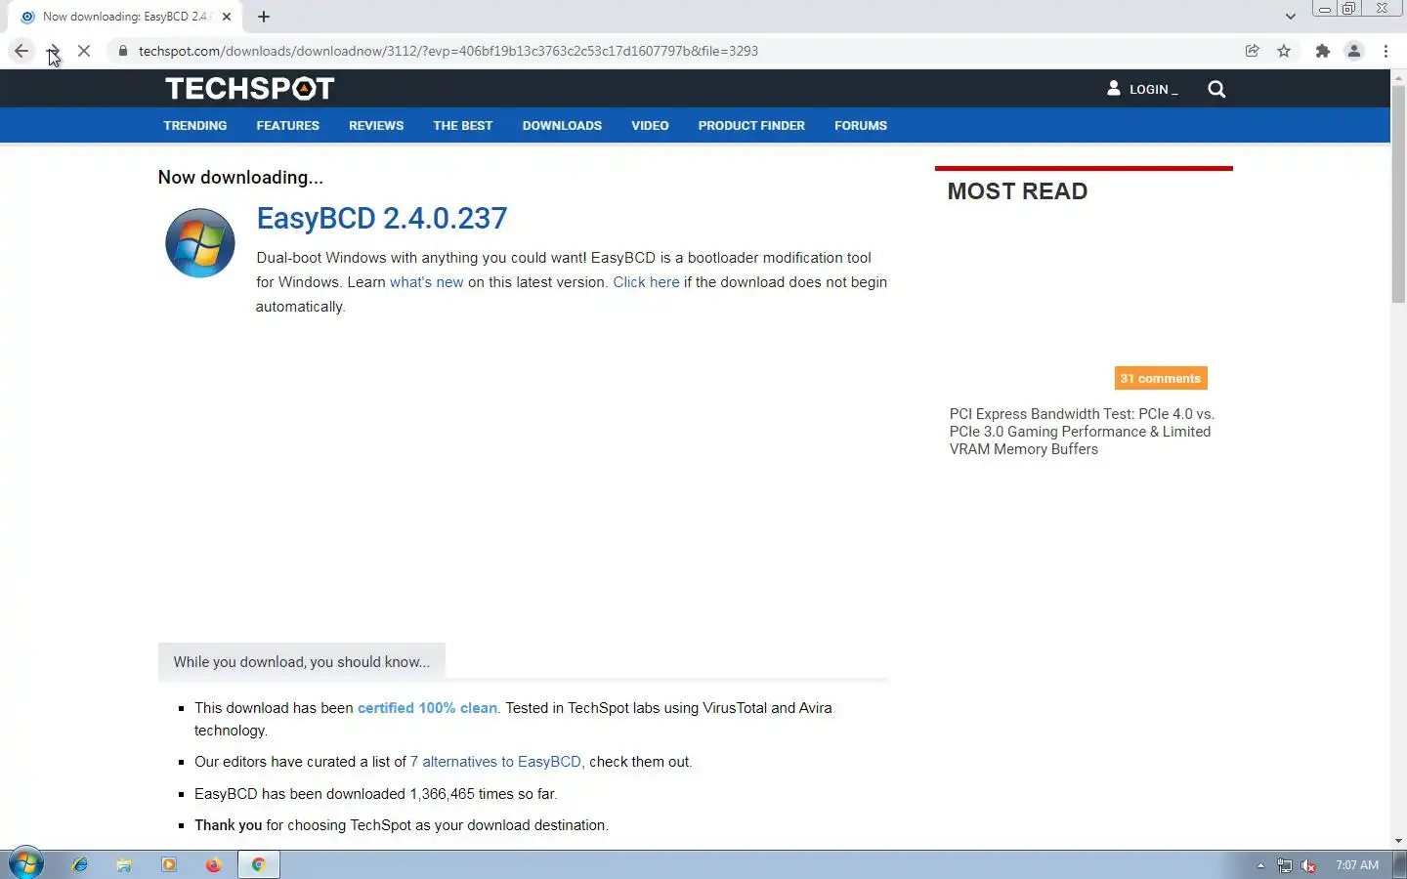Click the "Now downloading..." heading
Image resolution: width=1407 pixels, height=879 pixels.
(x=240, y=178)
